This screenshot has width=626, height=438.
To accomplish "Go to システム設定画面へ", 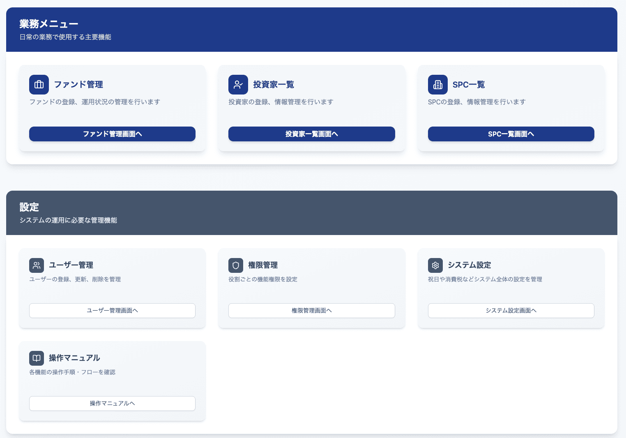I will 511,311.
